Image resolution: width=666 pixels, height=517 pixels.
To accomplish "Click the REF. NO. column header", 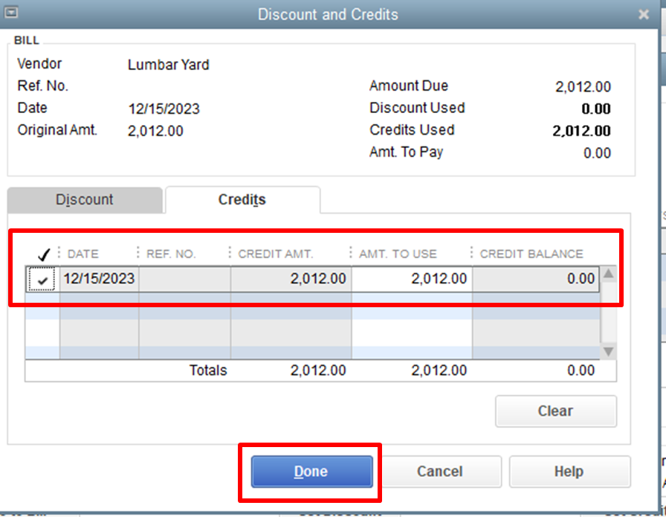I will tap(171, 254).
